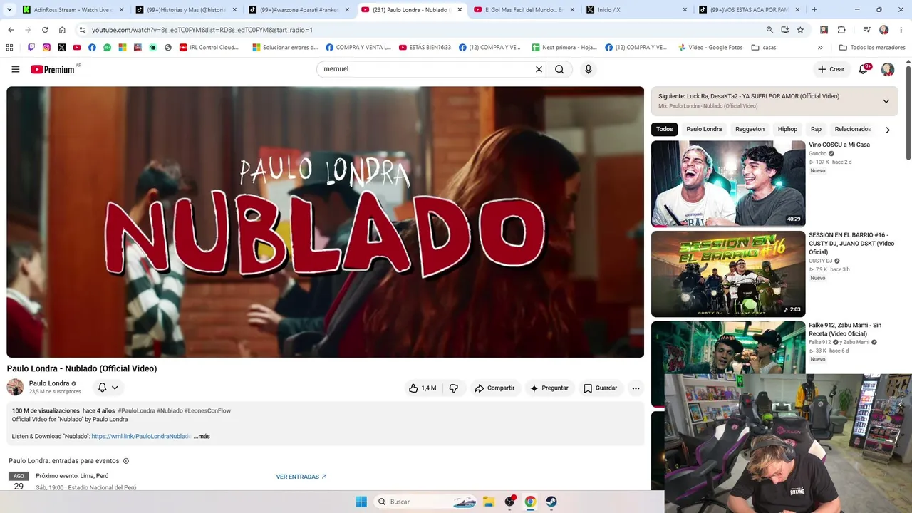The height and width of the screenshot is (513, 912).
Task: Open the Twitch bookmark icon
Action: click(x=31, y=48)
